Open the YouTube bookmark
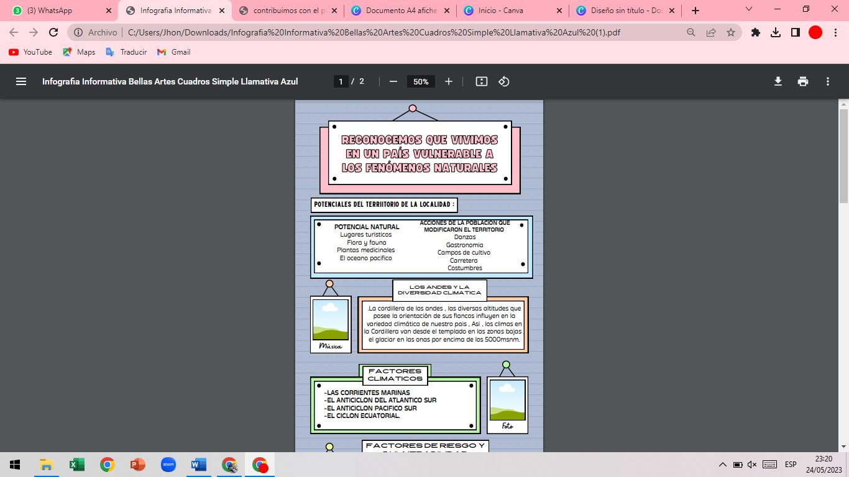 pos(30,52)
